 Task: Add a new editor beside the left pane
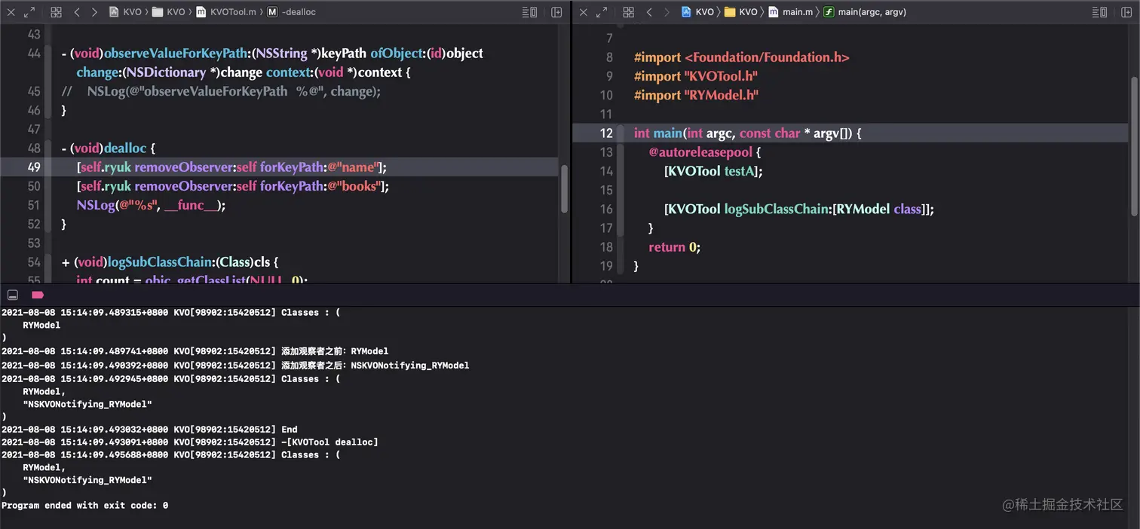point(556,12)
